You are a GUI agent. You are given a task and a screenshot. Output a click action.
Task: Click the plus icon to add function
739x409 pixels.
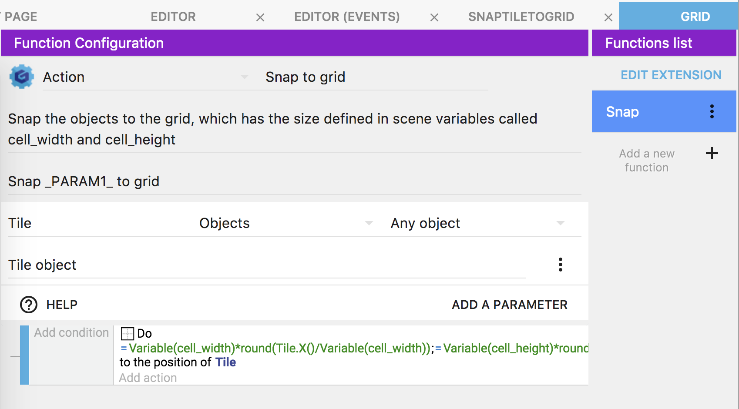[712, 154]
